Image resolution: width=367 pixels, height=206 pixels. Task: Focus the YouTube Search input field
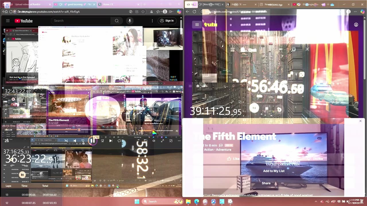tap(81, 21)
